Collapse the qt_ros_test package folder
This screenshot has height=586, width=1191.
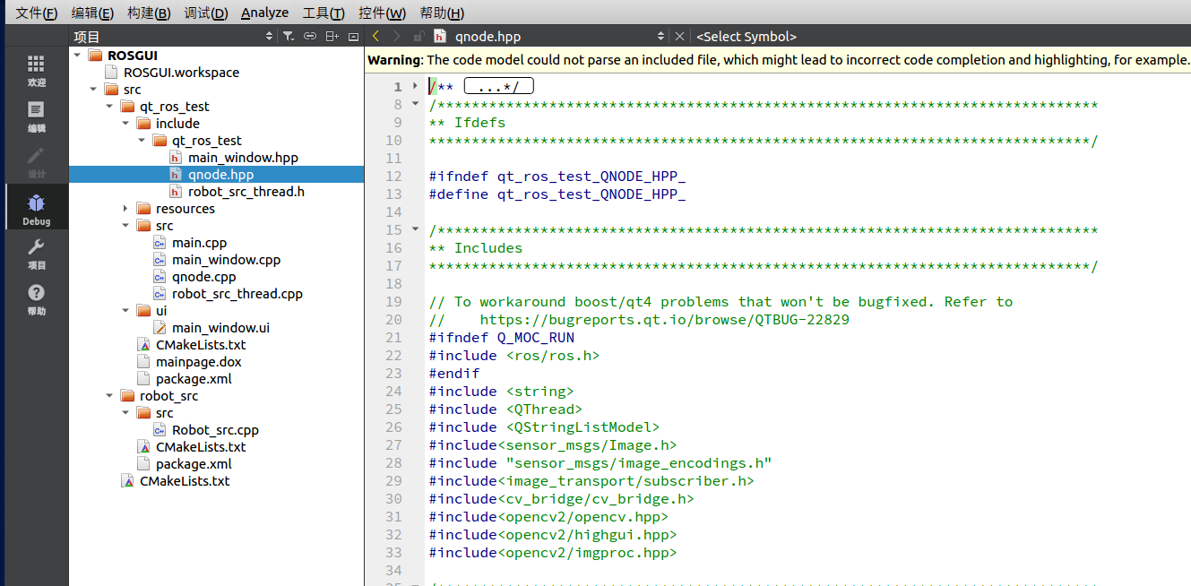[110, 107]
